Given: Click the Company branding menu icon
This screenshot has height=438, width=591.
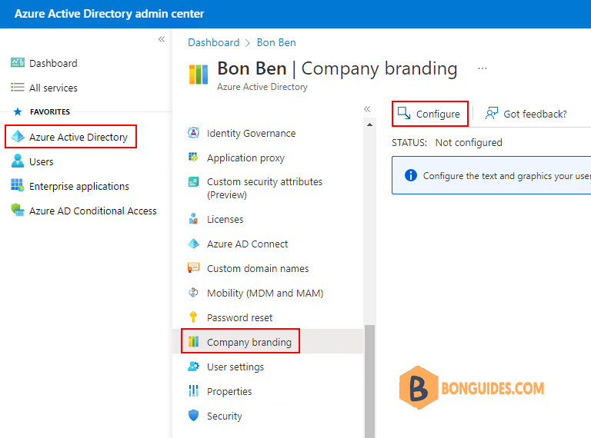Looking at the screenshot, I should tap(193, 341).
